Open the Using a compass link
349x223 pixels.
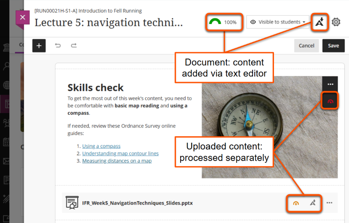pyautogui.click(x=101, y=146)
